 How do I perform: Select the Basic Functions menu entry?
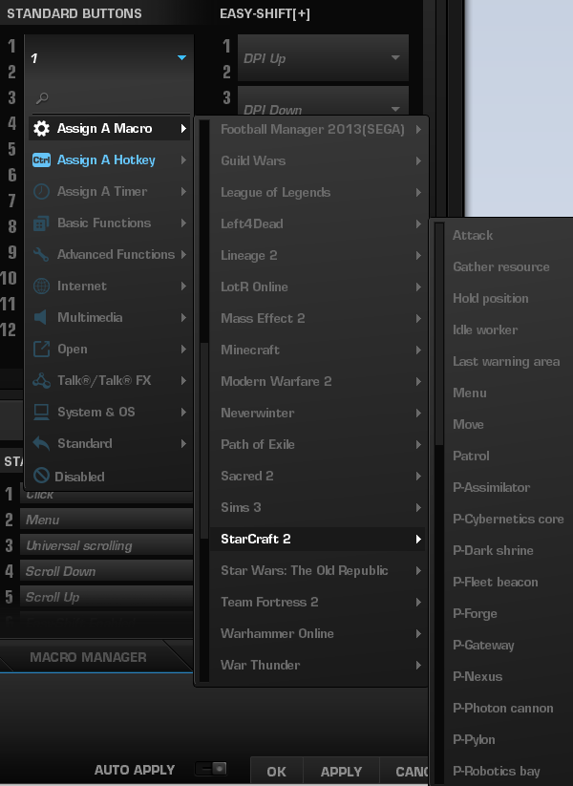109,223
